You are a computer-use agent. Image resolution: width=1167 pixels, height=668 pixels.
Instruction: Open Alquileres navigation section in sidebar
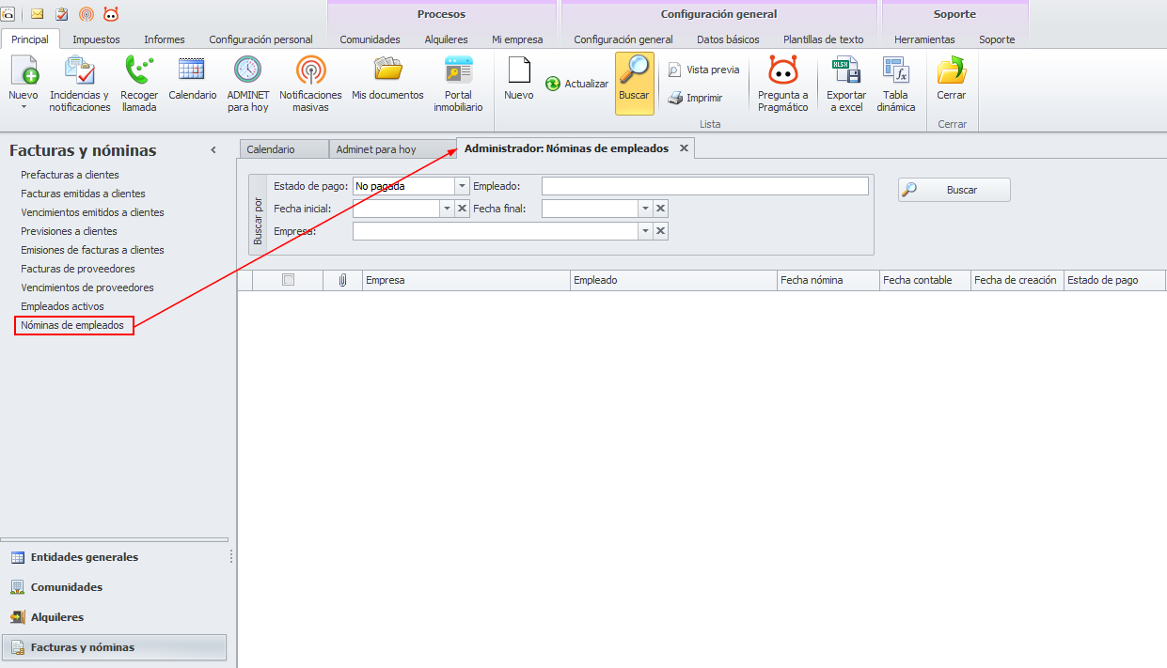click(x=114, y=617)
